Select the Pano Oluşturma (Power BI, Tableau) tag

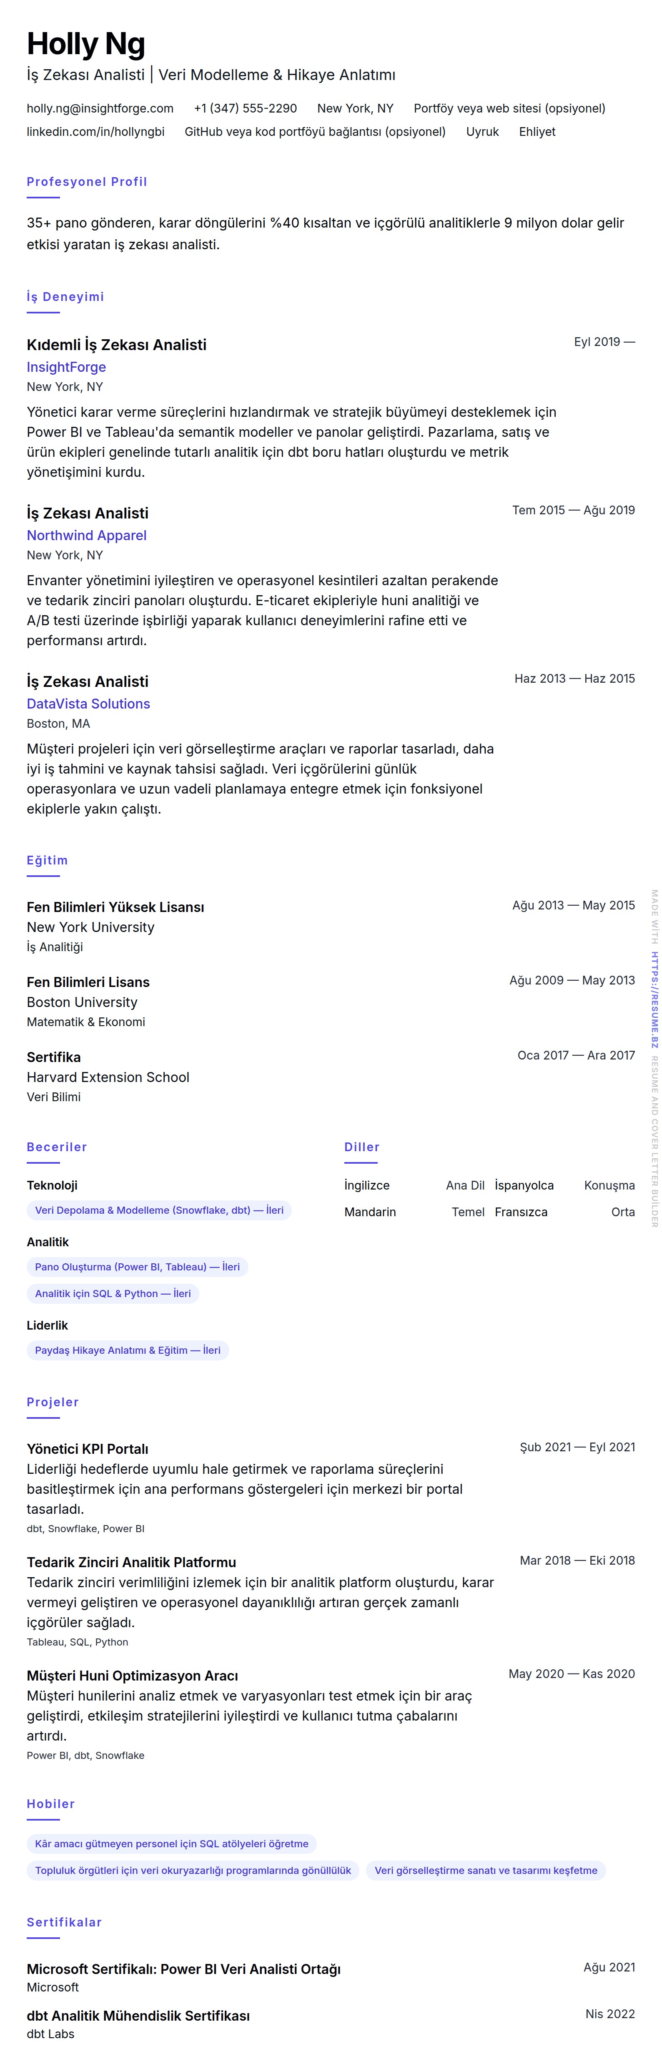pyautogui.click(x=138, y=1267)
